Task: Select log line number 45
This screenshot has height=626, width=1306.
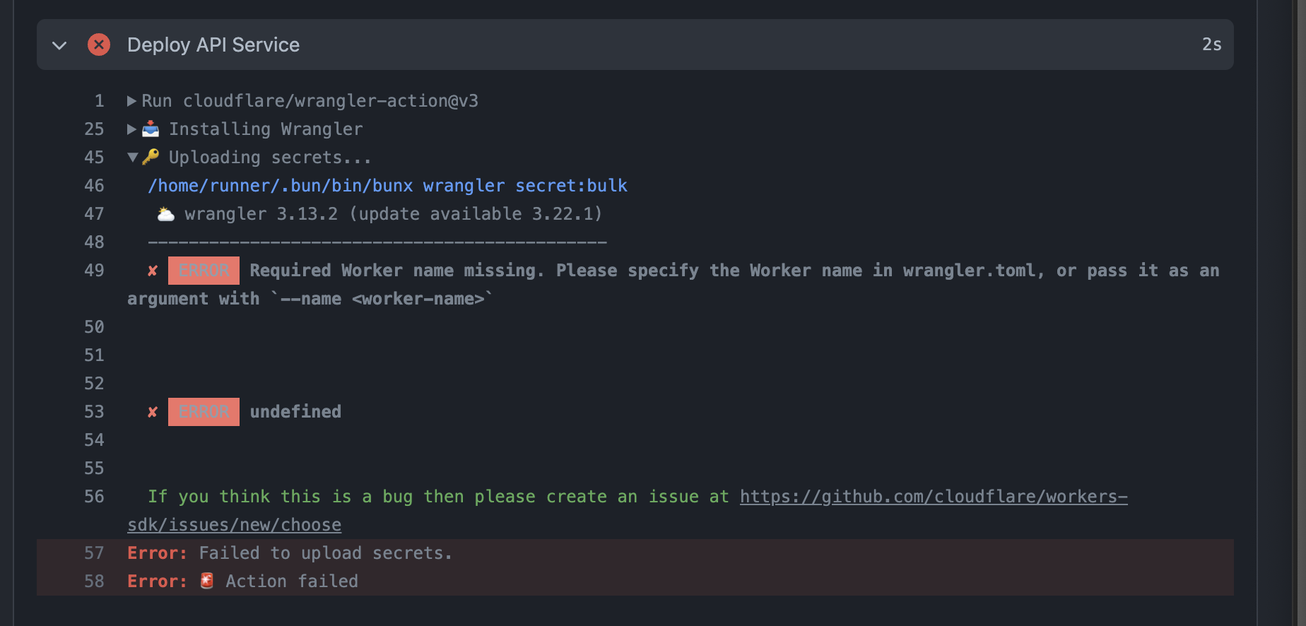Action: [x=94, y=158]
